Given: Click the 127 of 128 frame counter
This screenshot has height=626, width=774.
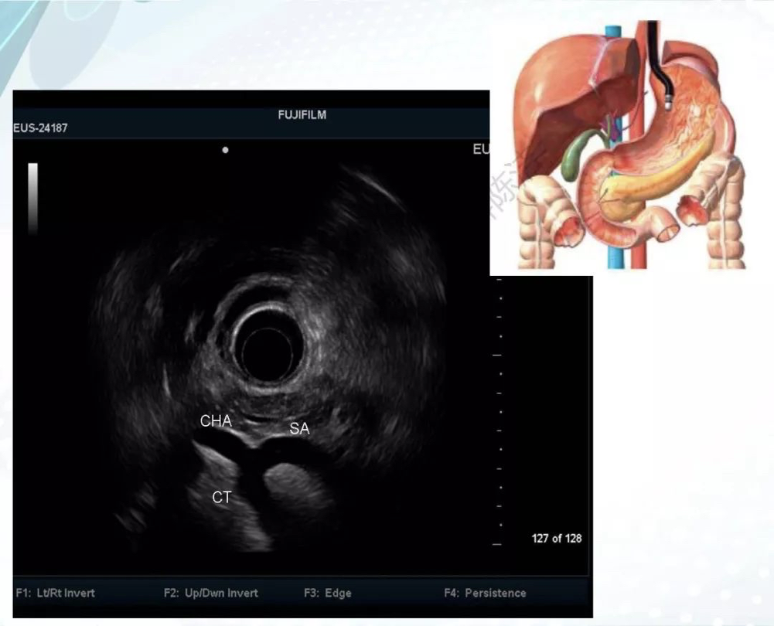Looking at the screenshot, I should tap(556, 538).
